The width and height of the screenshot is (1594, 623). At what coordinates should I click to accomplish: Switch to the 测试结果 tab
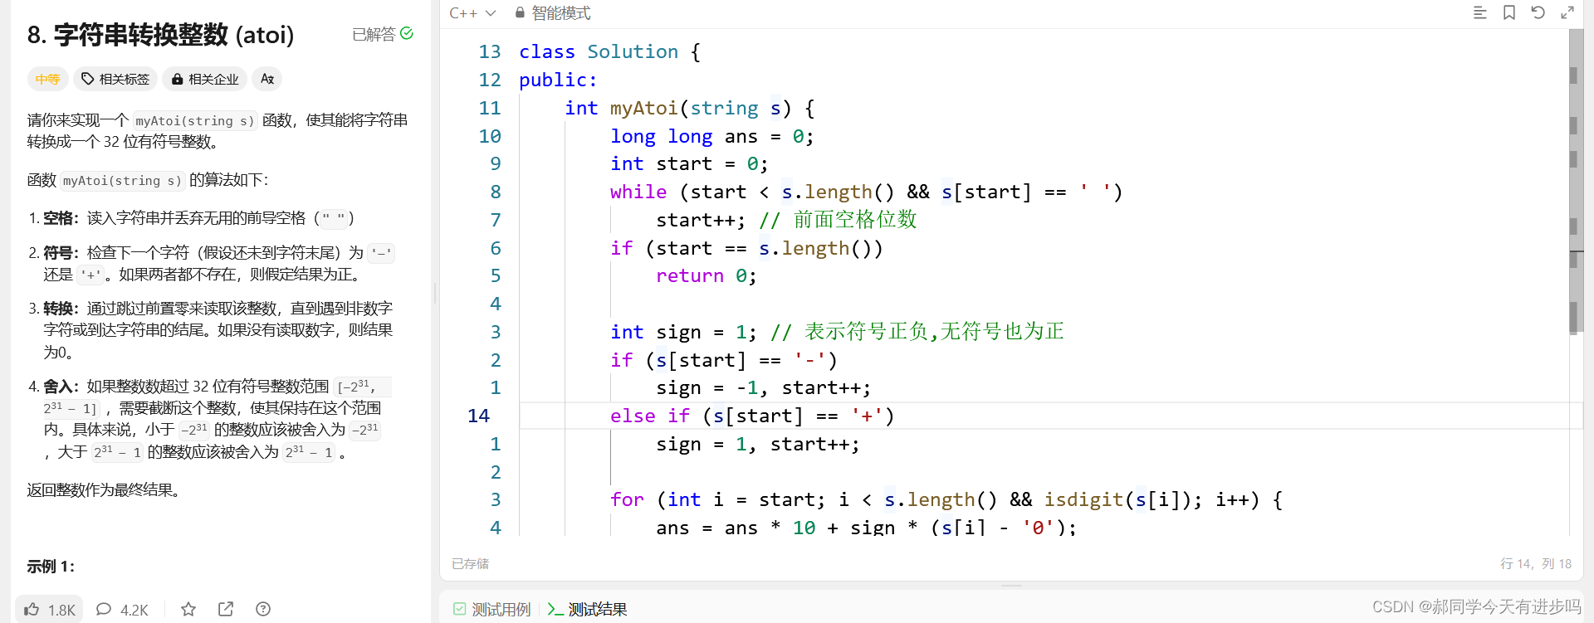click(587, 610)
